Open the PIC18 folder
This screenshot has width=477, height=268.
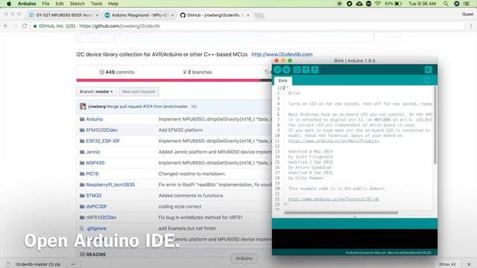click(x=92, y=173)
